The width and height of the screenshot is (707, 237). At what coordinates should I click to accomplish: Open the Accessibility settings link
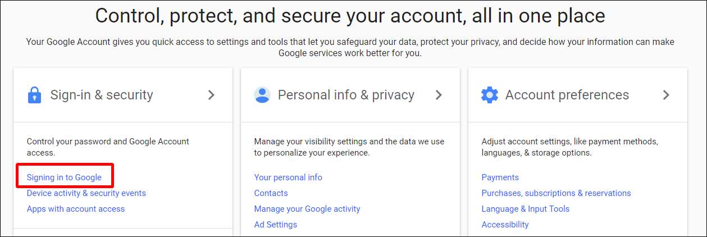[x=505, y=225]
